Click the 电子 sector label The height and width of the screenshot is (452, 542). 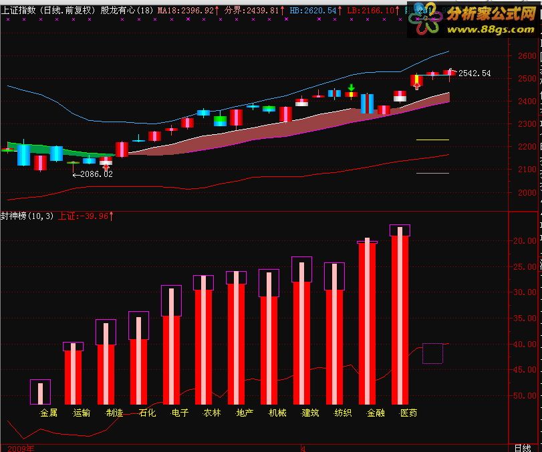180,413
